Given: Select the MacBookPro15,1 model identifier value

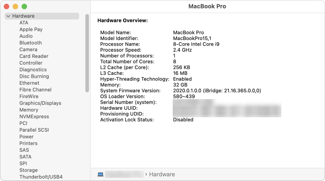Looking at the screenshot, I should tap(192, 38).
